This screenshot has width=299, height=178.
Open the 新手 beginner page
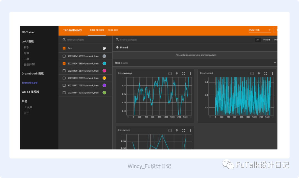click(26, 47)
